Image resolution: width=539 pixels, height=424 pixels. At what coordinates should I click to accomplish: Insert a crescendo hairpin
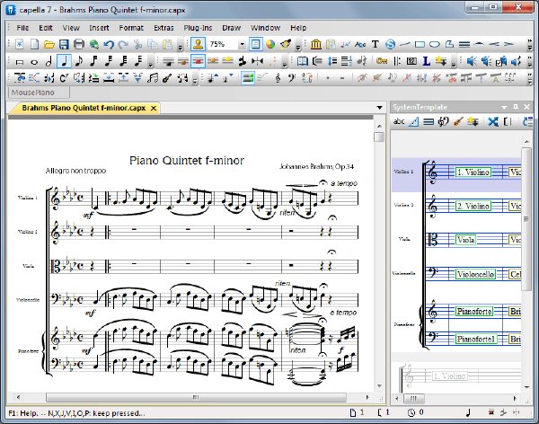coord(494,44)
